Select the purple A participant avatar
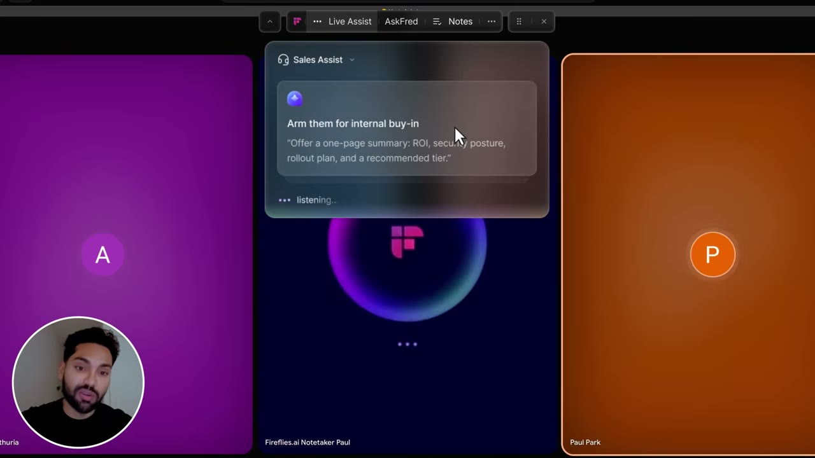The height and width of the screenshot is (458, 815). click(103, 255)
